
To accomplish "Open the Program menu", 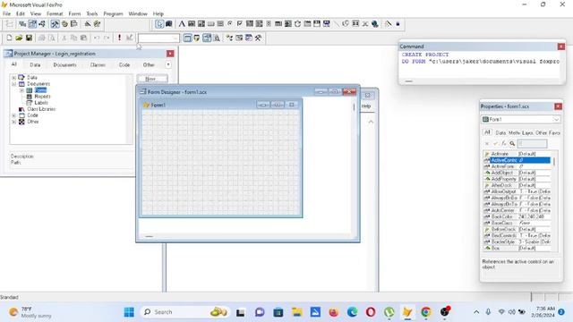I will (x=114, y=13).
